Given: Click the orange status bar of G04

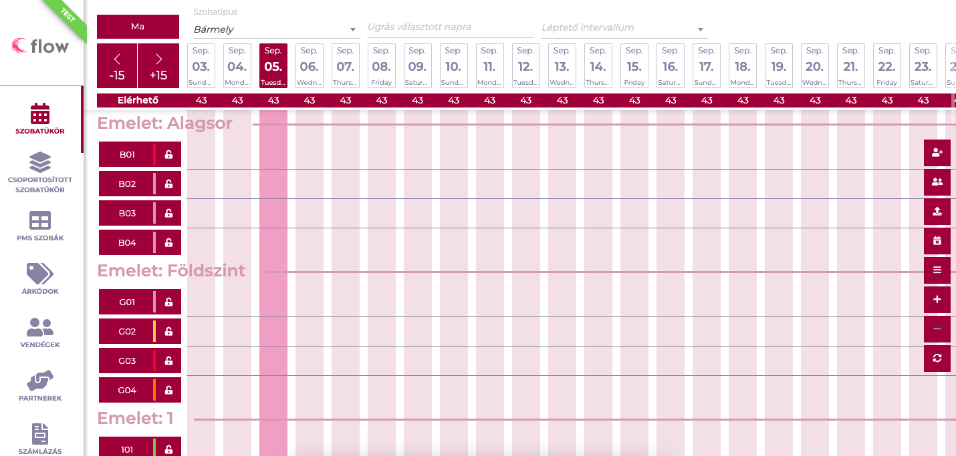Looking at the screenshot, I should tap(154, 391).
